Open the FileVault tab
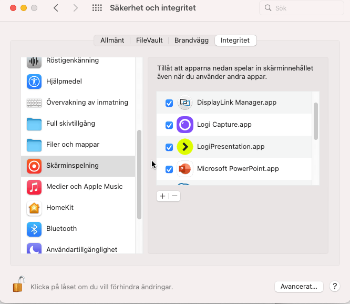Image resolution: width=350 pixels, height=304 pixels. pos(149,40)
